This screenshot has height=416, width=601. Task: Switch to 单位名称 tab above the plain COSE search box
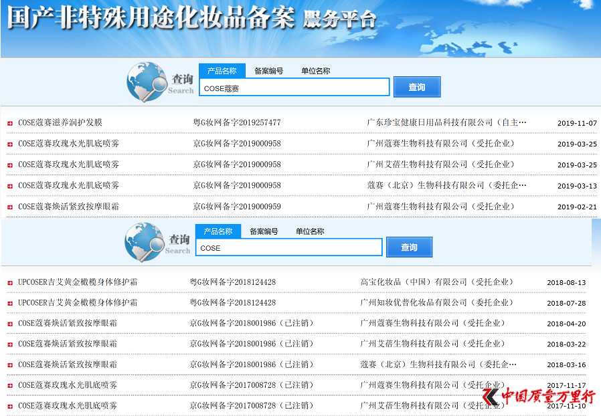click(x=310, y=231)
